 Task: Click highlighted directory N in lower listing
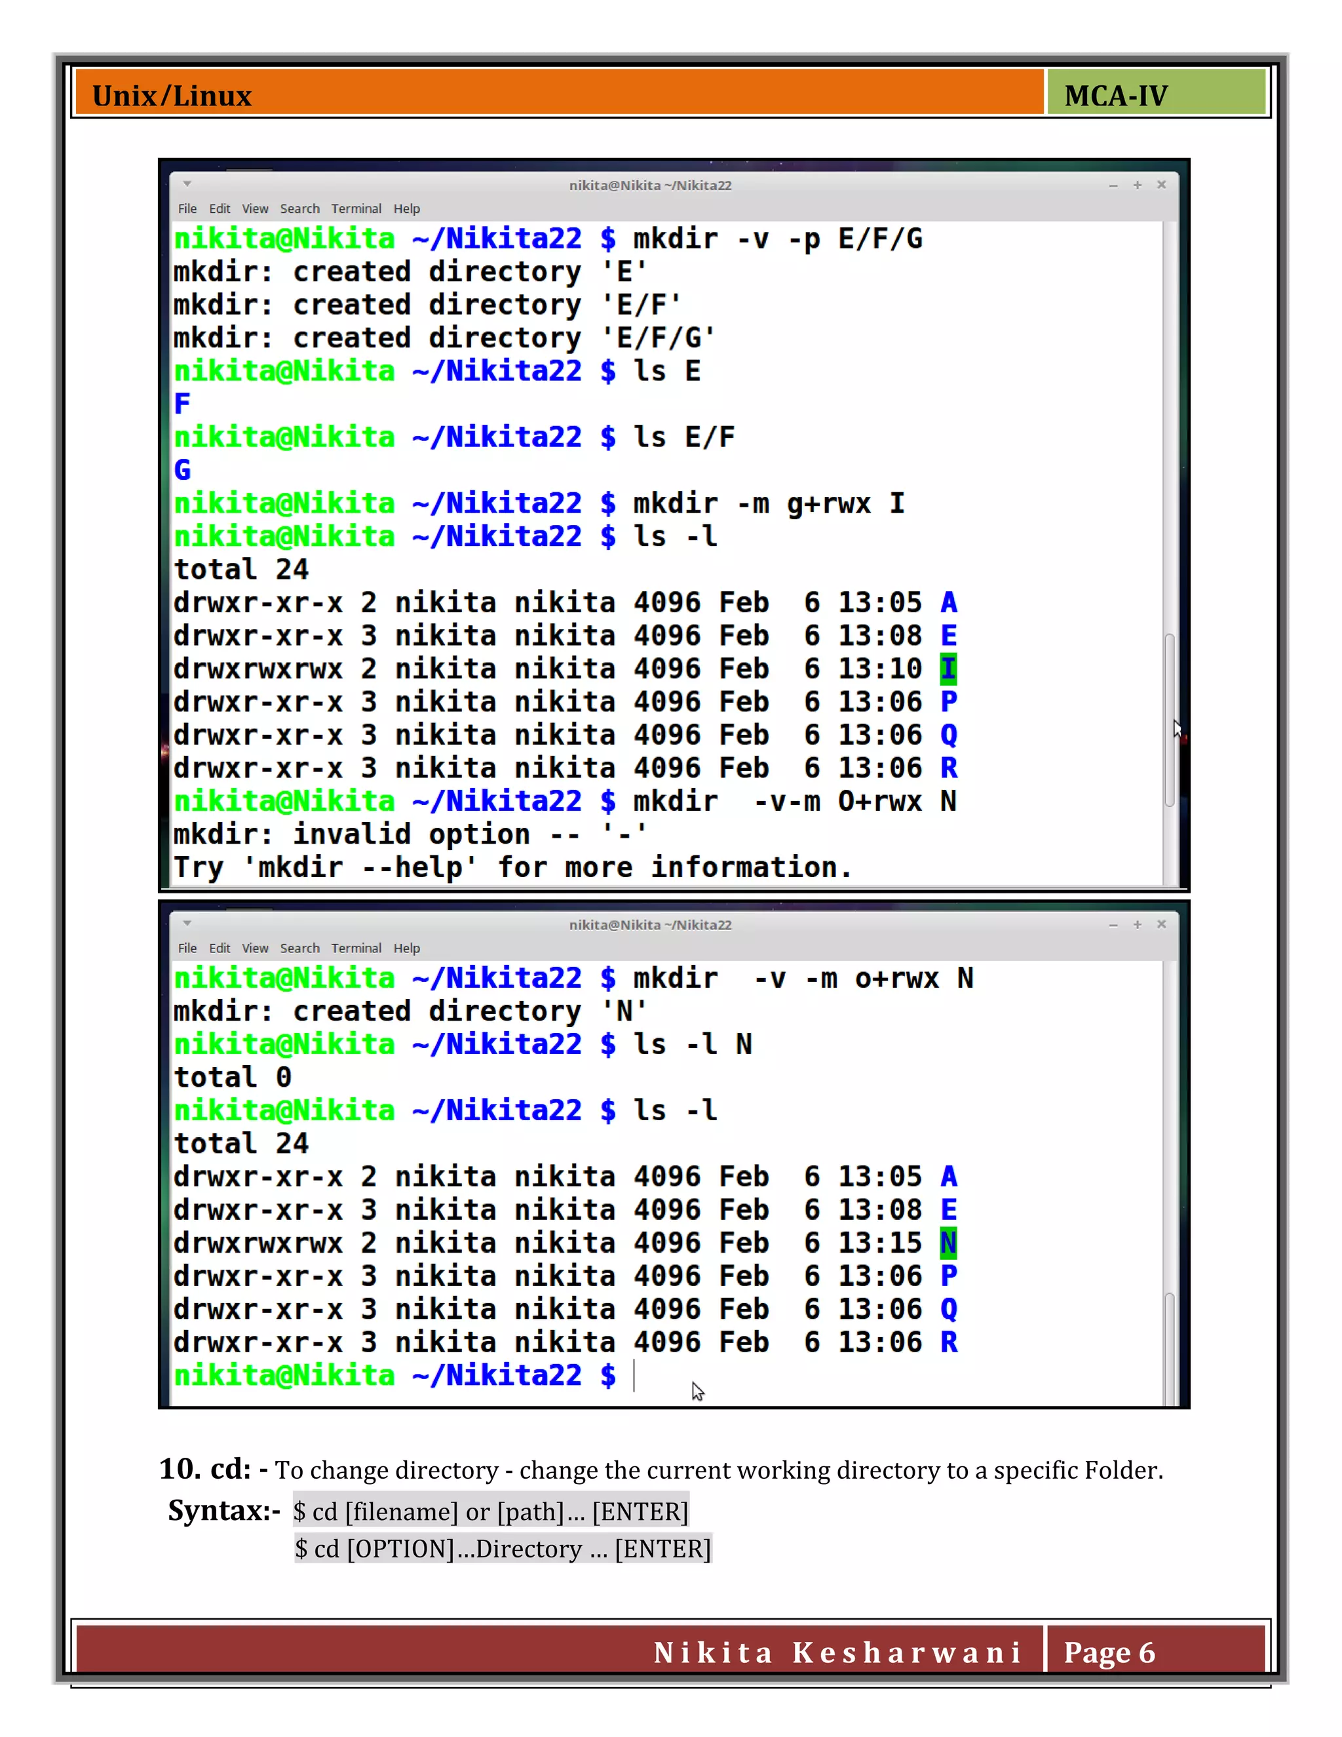[948, 1244]
